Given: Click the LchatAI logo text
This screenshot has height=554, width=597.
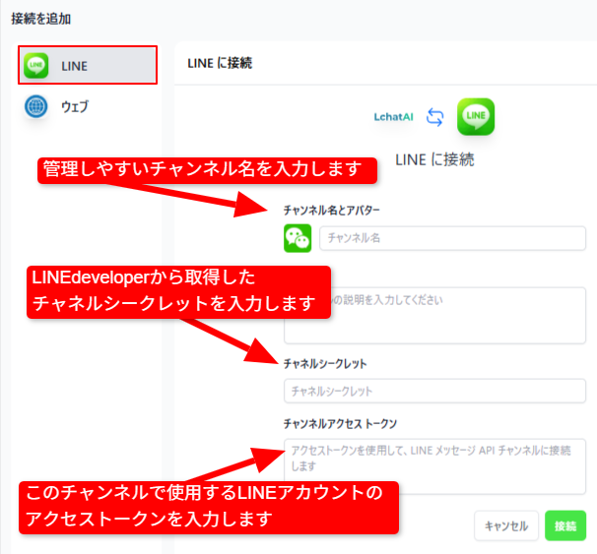Looking at the screenshot, I should tap(395, 117).
